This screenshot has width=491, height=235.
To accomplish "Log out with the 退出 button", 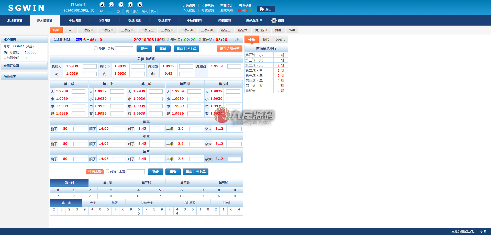I will [266, 9].
